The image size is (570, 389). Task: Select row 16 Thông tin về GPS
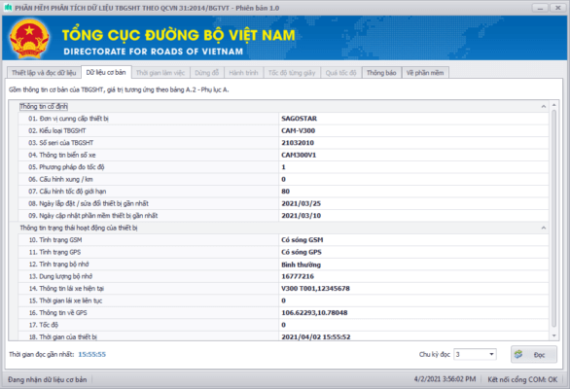click(284, 312)
